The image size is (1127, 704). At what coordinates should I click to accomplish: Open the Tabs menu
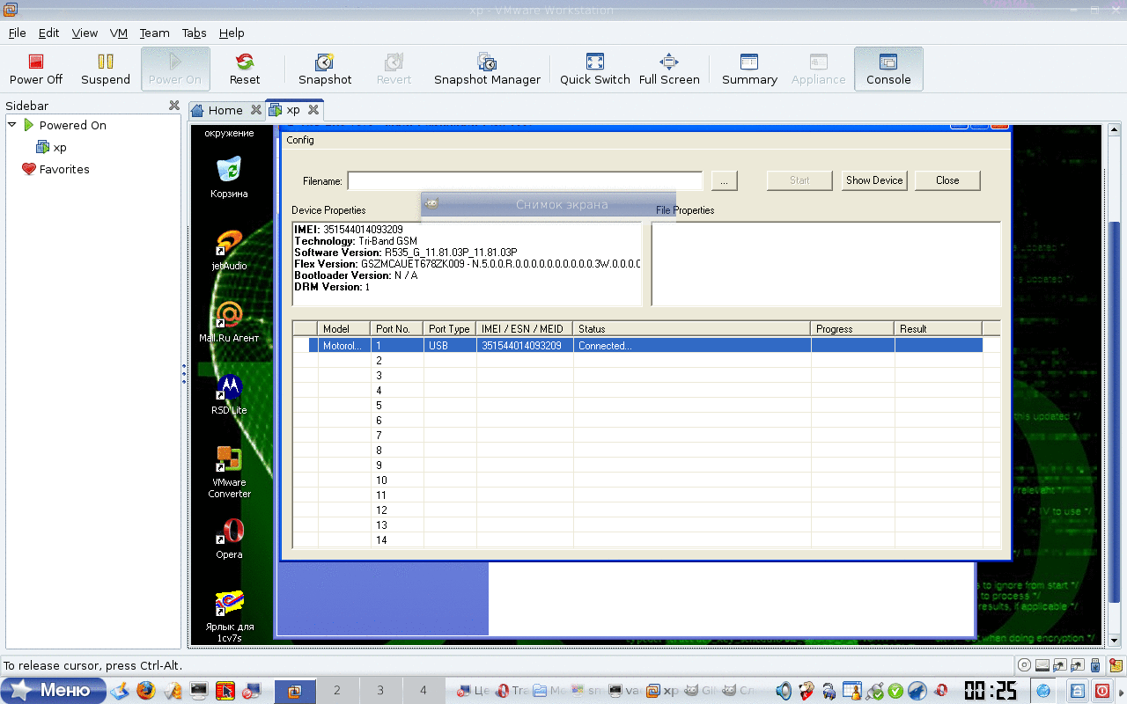coord(194,33)
